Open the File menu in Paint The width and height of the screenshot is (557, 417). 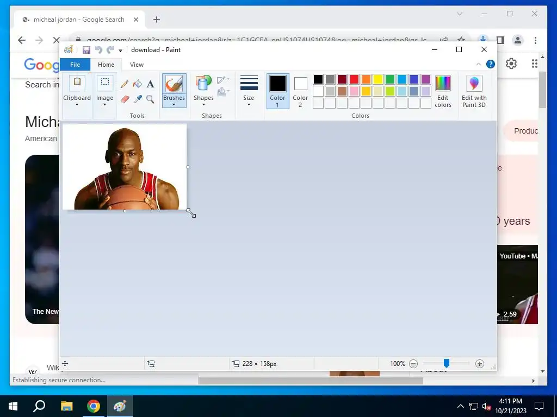pyautogui.click(x=75, y=65)
